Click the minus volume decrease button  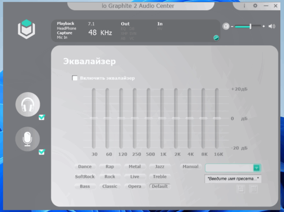tap(232, 27)
